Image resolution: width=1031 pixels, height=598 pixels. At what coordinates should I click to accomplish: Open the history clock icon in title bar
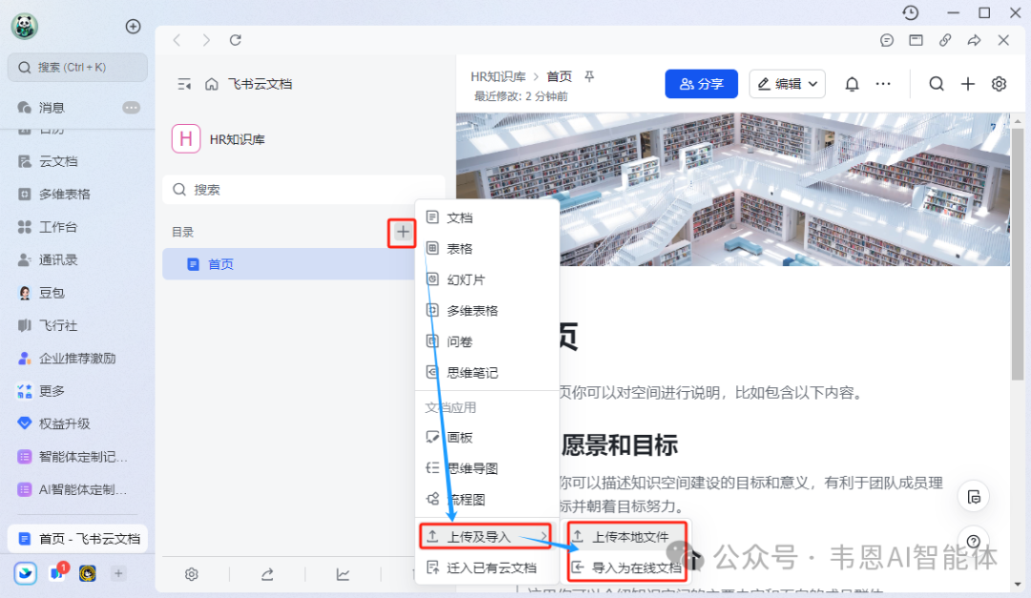coord(910,12)
